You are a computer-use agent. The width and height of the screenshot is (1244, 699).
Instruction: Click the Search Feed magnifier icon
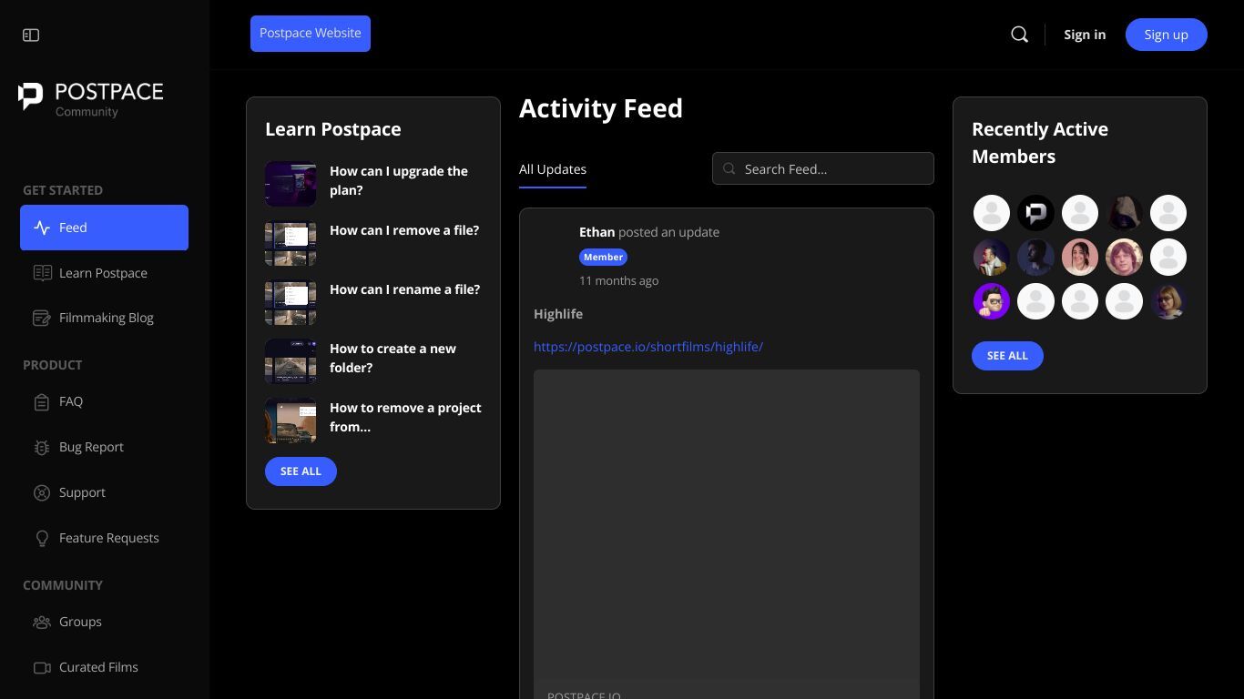click(x=729, y=168)
